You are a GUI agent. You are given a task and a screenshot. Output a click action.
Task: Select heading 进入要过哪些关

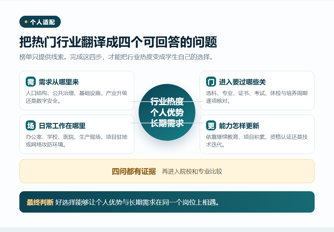(242, 82)
